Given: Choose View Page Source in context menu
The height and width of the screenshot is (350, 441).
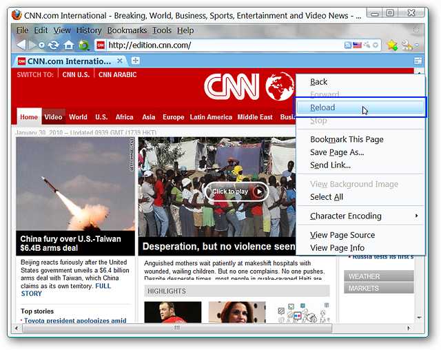Looking at the screenshot, I should tap(342, 235).
